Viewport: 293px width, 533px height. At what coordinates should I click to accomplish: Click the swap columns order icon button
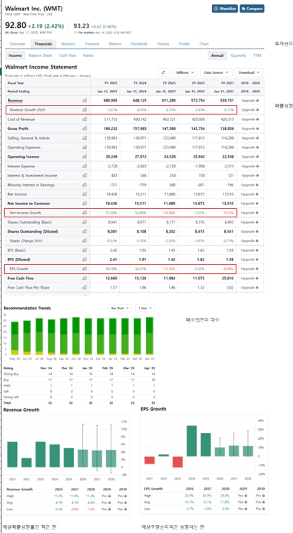tap(163, 72)
